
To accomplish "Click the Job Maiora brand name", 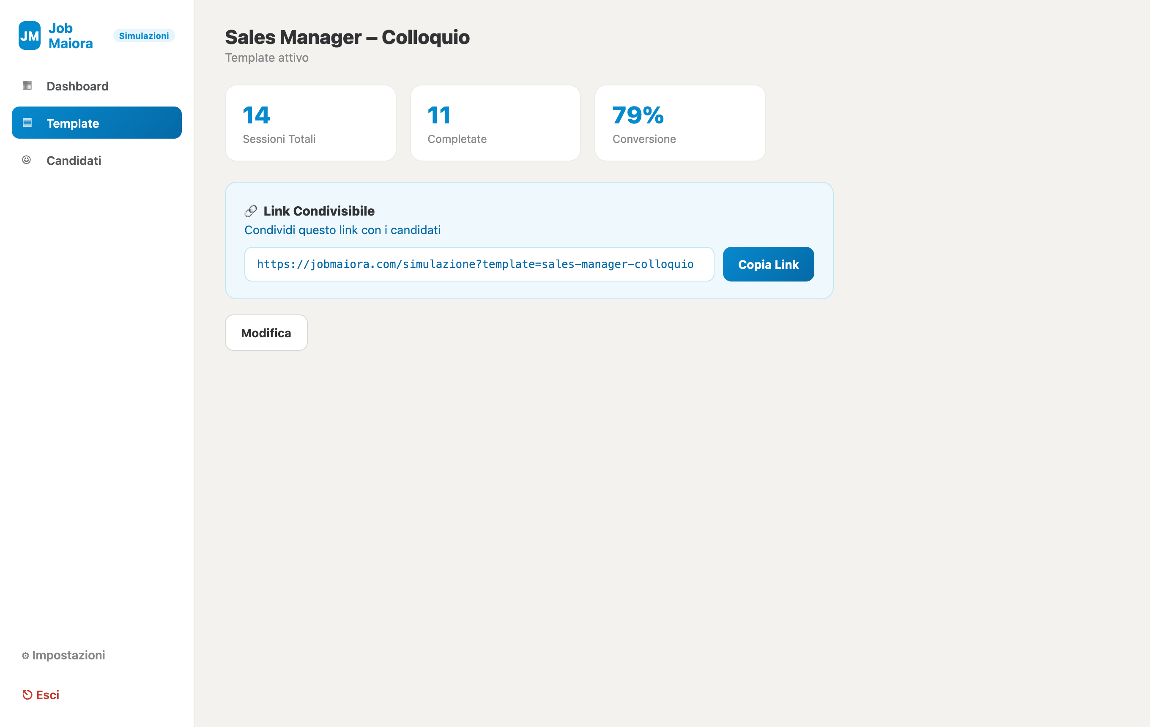I will tap(71, 36).
